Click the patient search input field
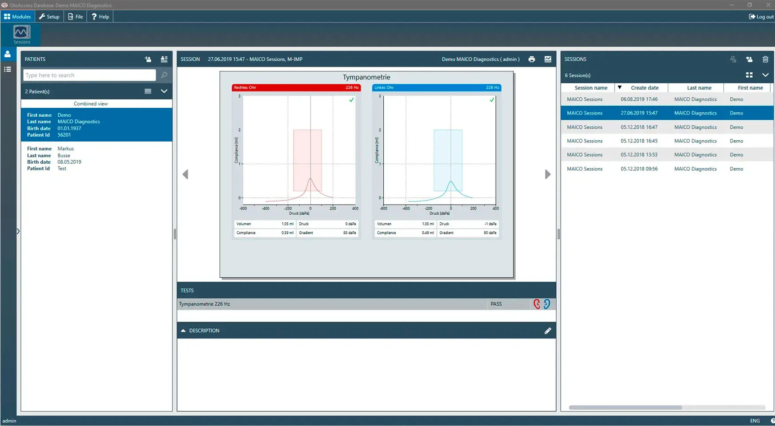Screen dimensions: 775x426 89,75
